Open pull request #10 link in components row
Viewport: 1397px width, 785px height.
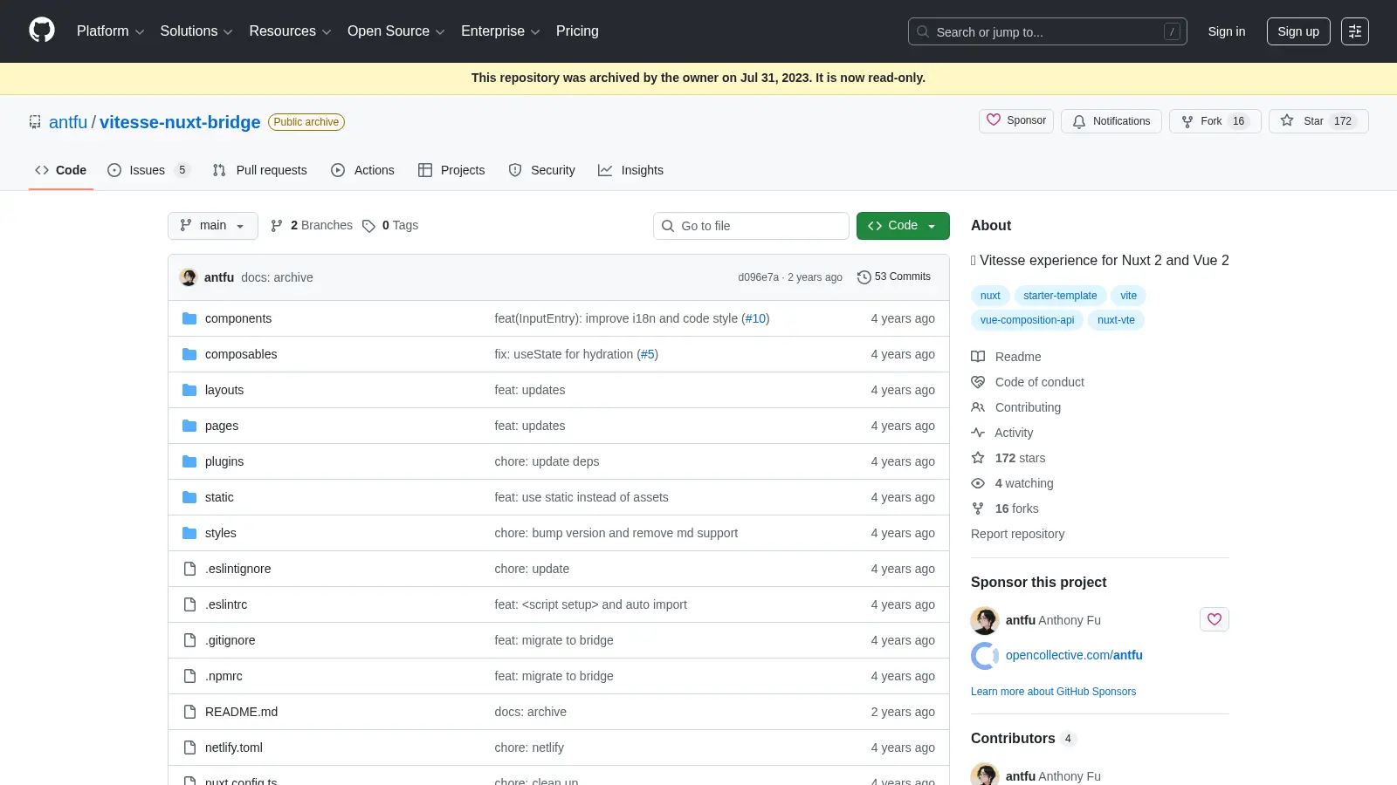coord(755,318)
